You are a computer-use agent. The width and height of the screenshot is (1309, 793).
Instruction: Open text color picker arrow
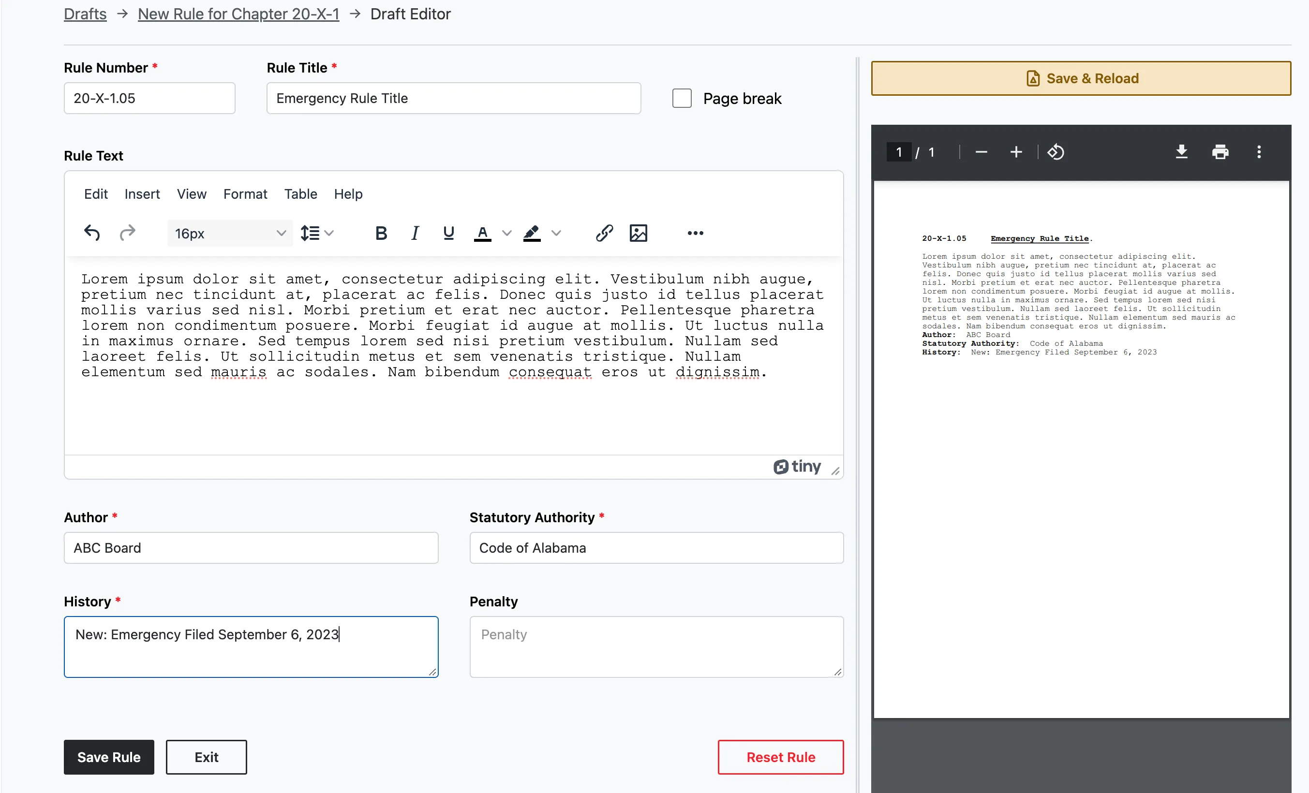coord(507,233)
